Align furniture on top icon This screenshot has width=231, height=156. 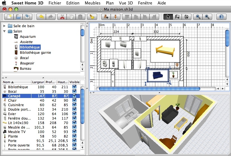(x=127, y=17)
